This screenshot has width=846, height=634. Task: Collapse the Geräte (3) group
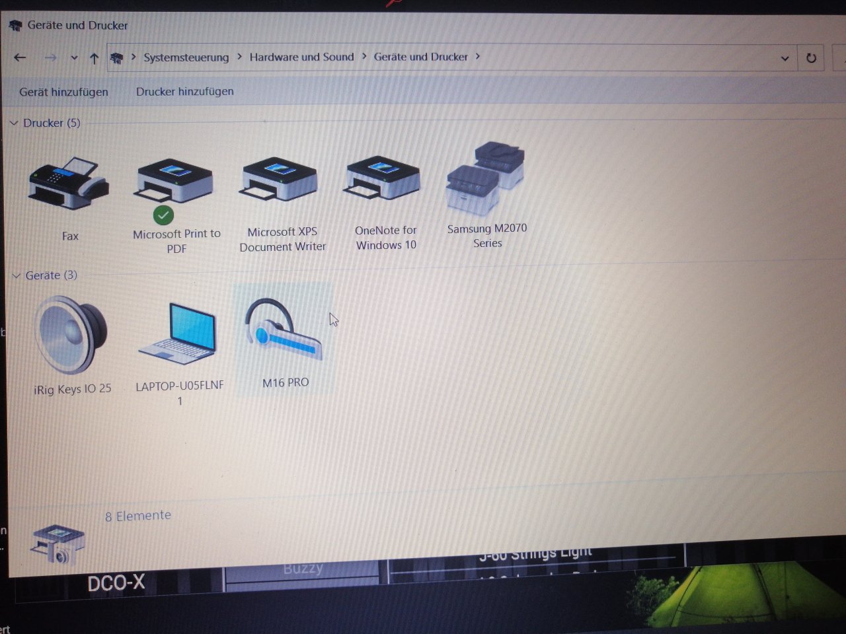17,276
